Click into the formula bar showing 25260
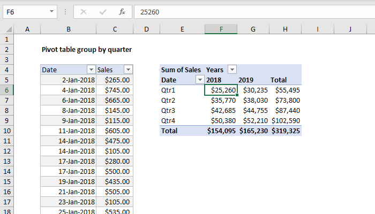 tap(254, 12)
